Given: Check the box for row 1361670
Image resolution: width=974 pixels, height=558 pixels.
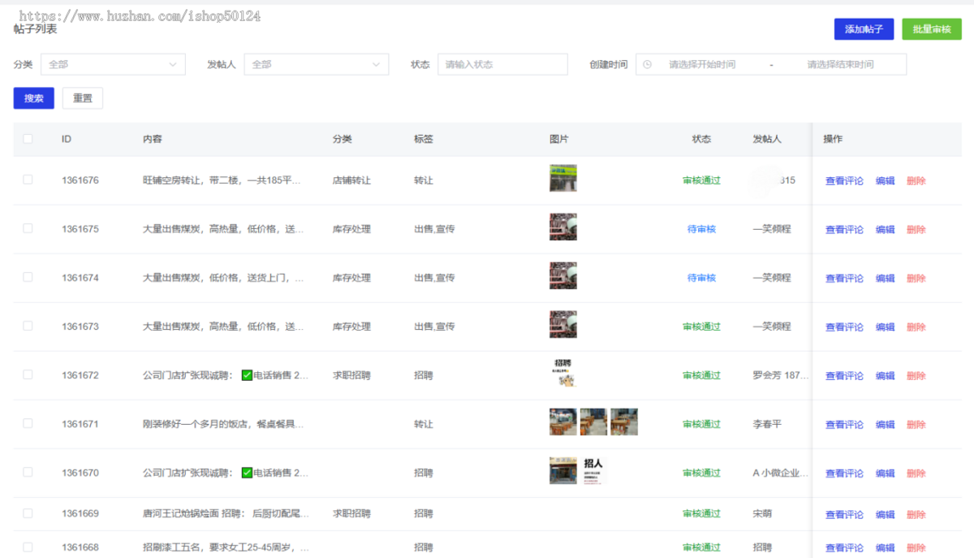Looking at the screenshot, I should click(x=28, y=472).
